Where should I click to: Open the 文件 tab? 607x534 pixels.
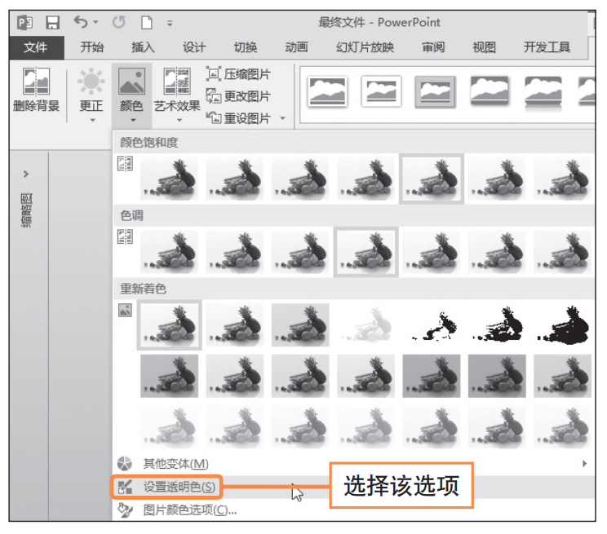[x=35, y=47]
